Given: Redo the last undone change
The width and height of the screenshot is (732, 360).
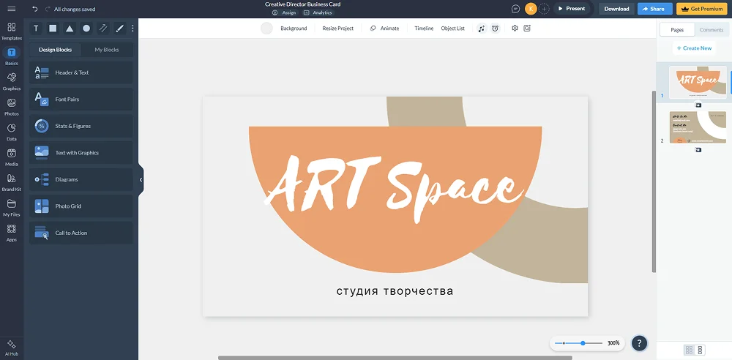Looking at the screenshot, I should (x=48, y=9).
